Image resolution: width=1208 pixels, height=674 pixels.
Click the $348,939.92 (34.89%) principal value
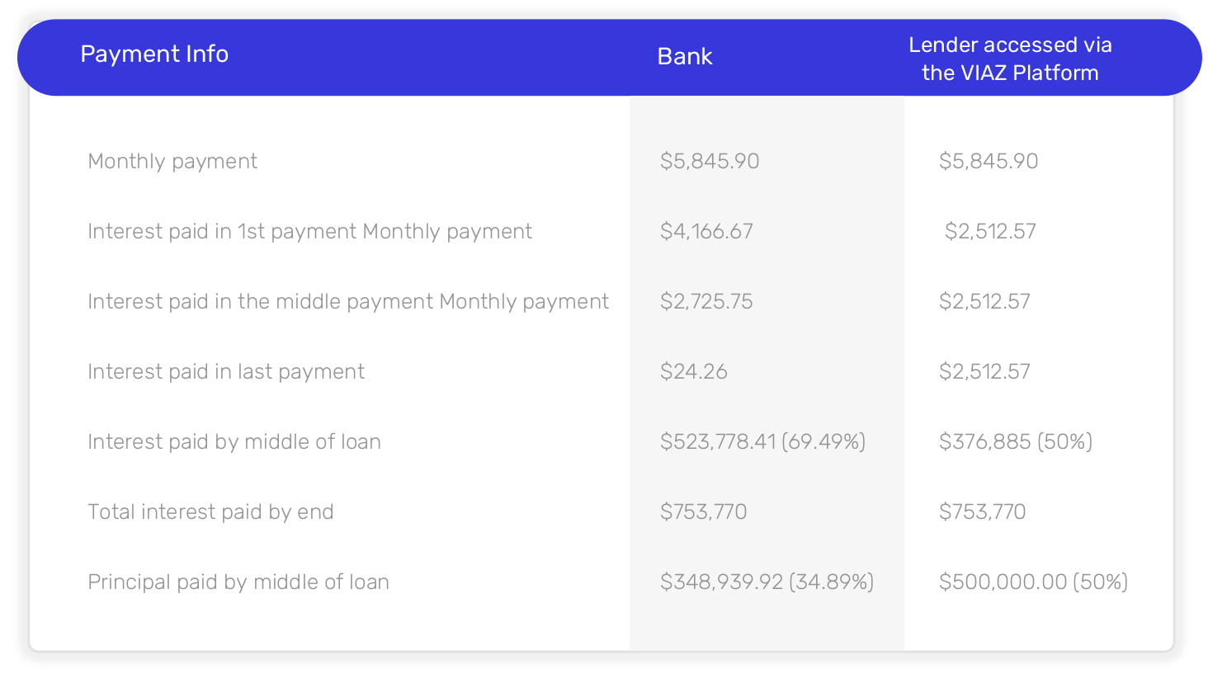coord(767,582)
